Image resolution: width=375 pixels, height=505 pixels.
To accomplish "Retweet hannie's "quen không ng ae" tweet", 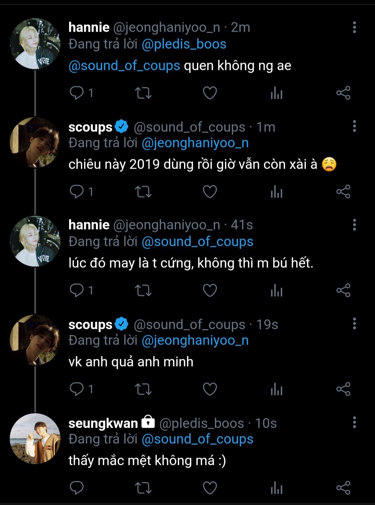I will coord(143,93).
